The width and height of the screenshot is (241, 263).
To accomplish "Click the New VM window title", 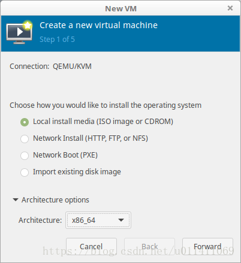I will pos(120,8).
